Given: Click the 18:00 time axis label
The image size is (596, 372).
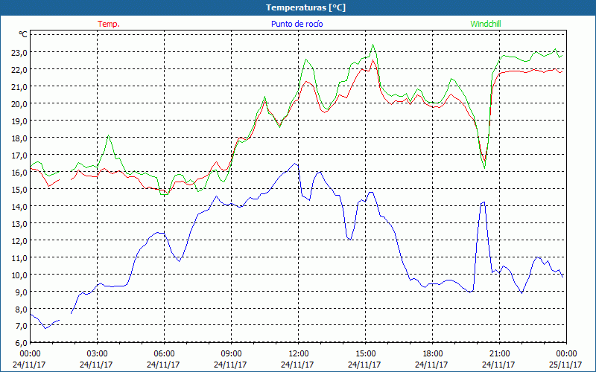Looking at the screenshot, I should pos(432,354).
